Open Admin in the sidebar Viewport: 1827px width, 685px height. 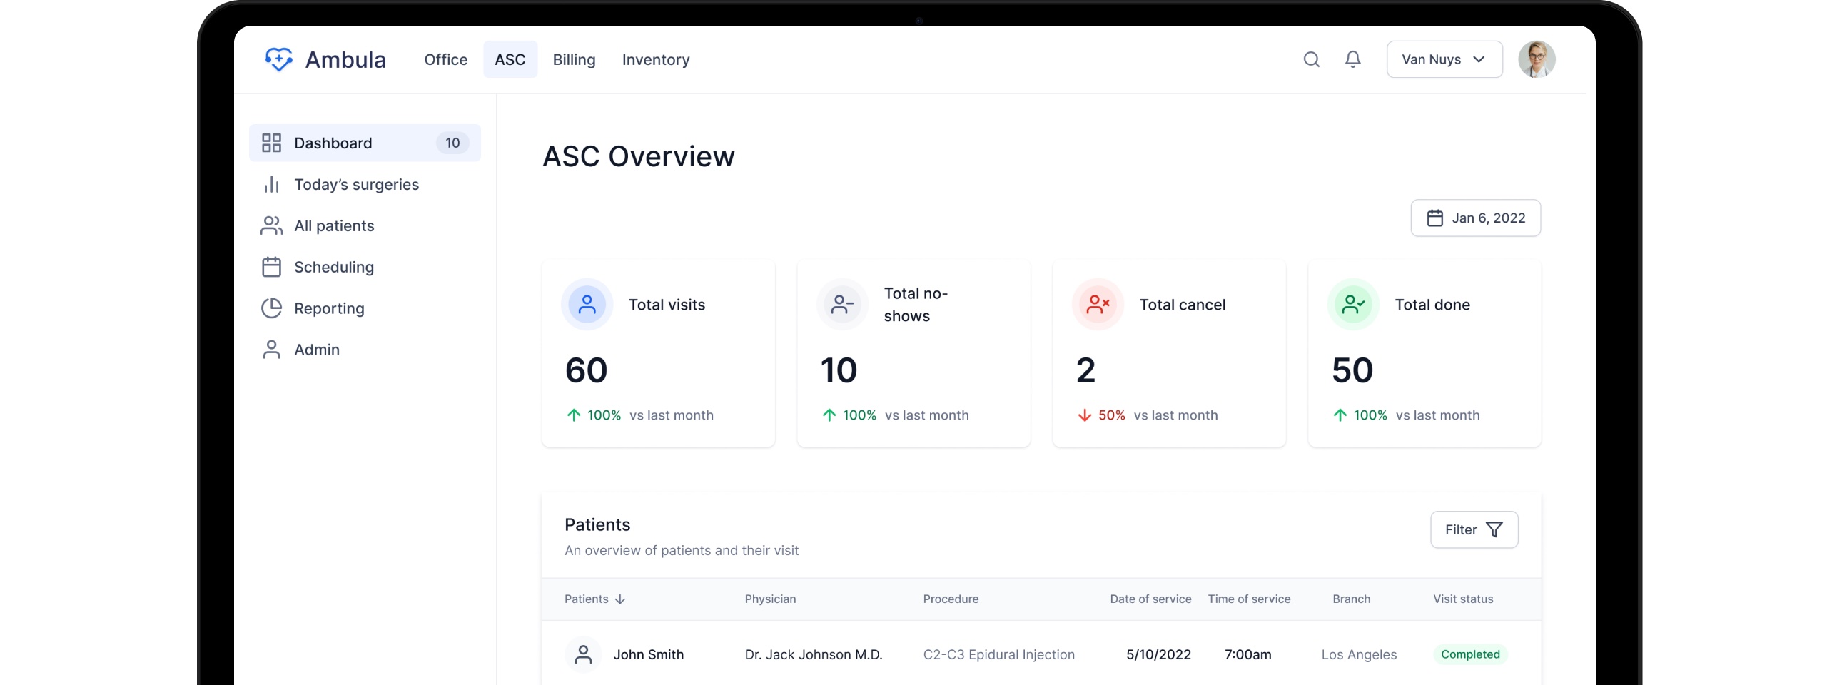click(365, 350)
